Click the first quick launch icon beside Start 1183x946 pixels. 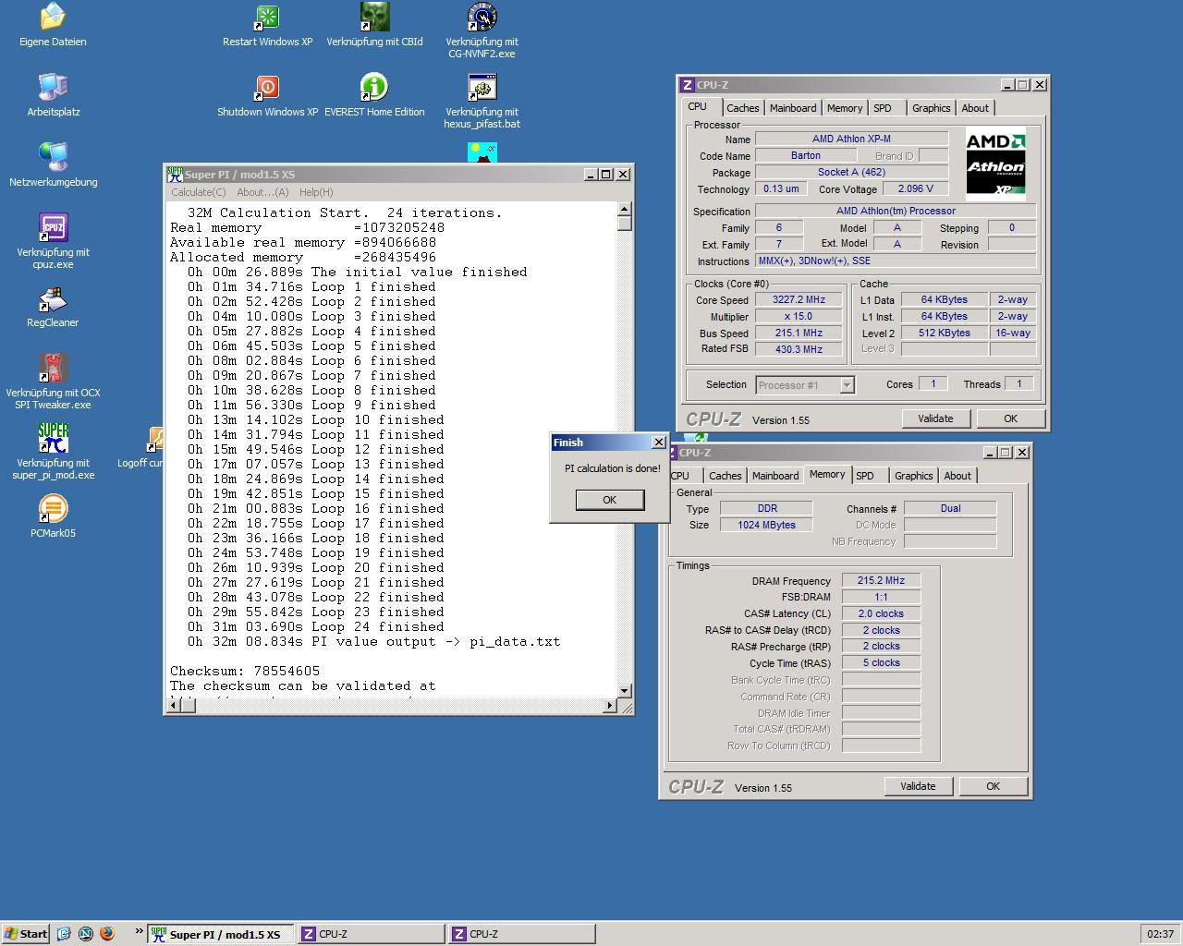point(64,933)
